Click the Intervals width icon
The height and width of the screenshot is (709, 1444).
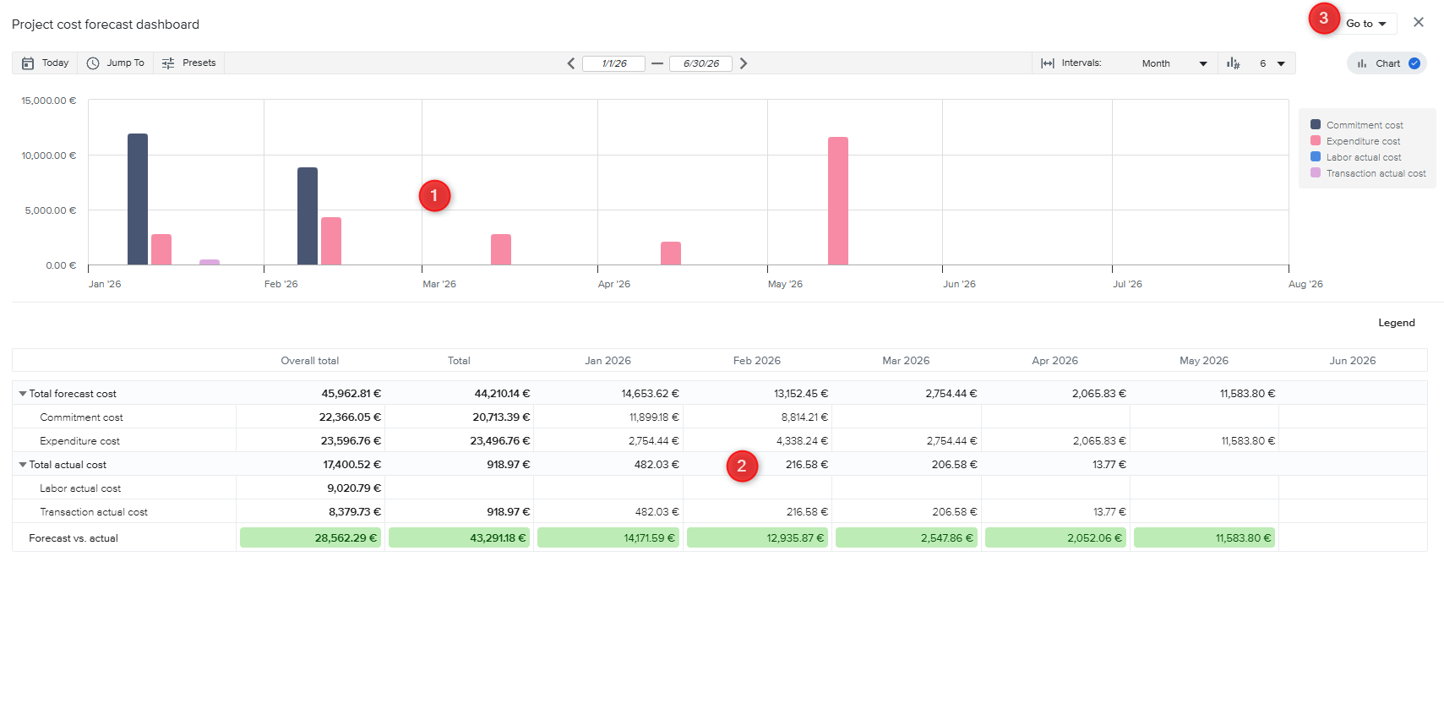pos(1047,63)
